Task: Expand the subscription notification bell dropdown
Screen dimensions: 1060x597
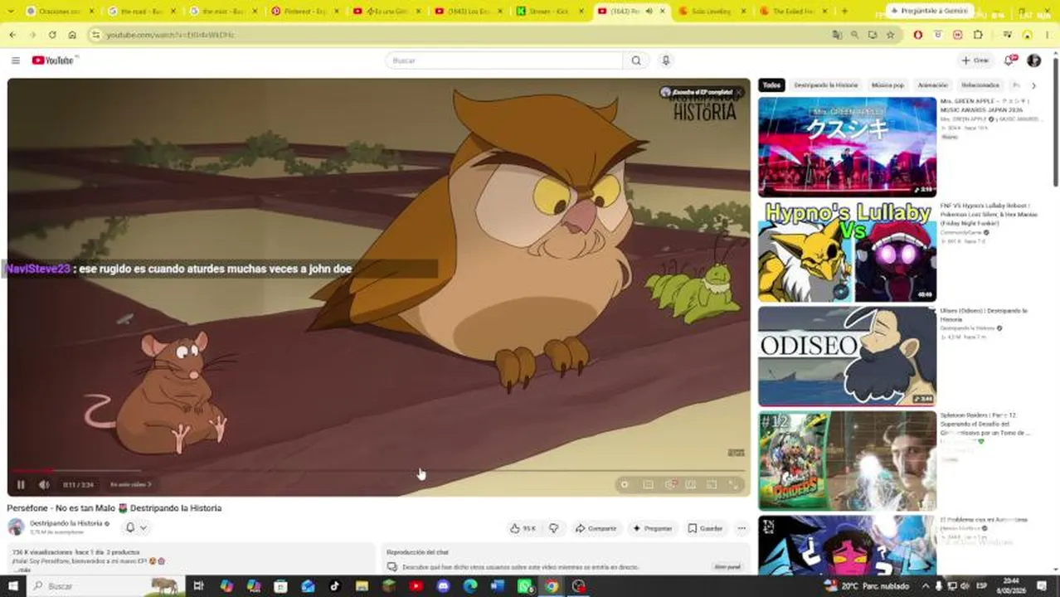Action: 136,527
